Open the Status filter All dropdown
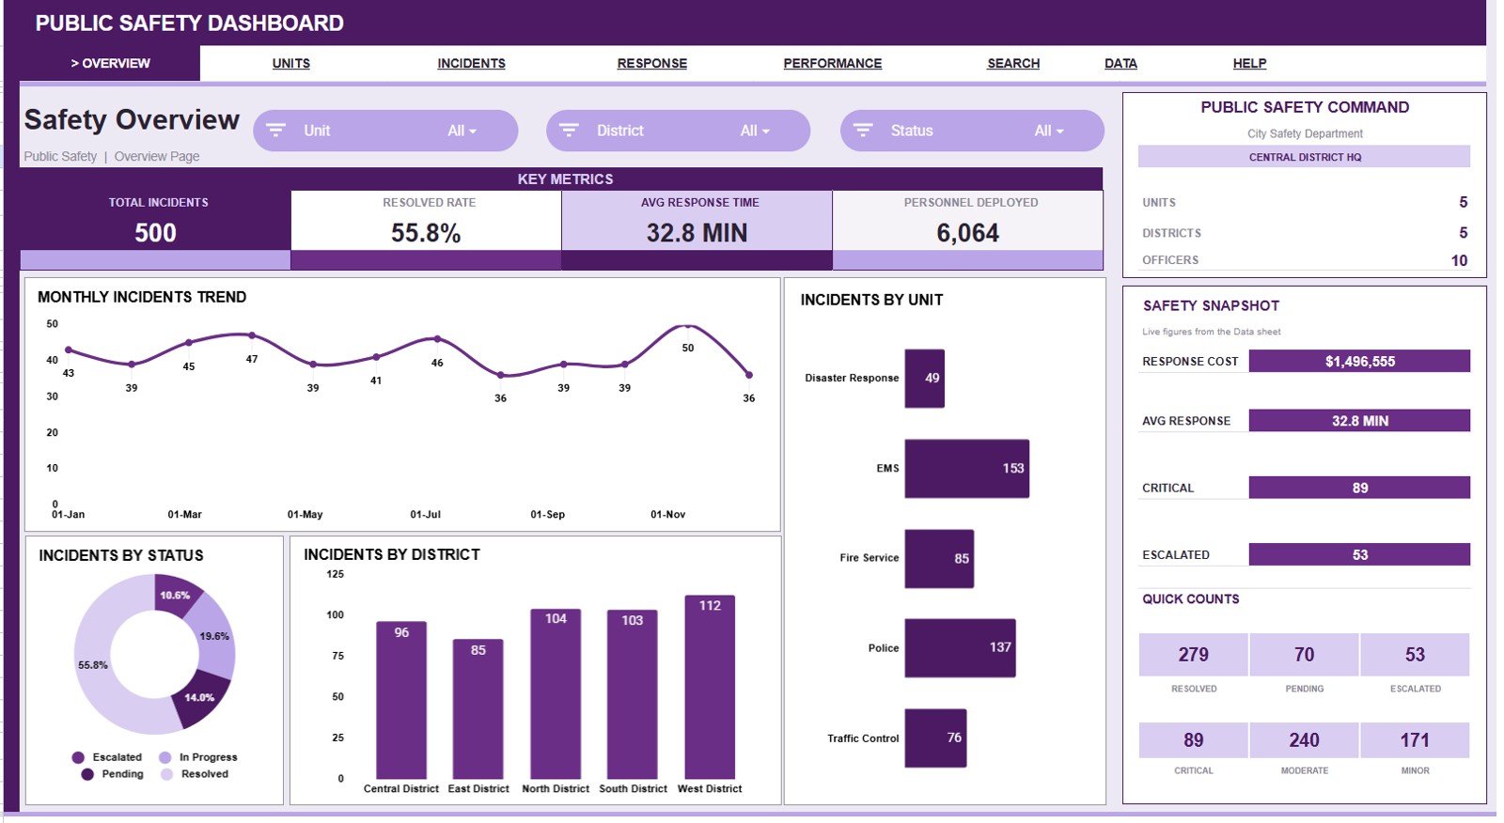Image resolution: width=1504 pixels, height=823 pixels. pos(1049,131)
